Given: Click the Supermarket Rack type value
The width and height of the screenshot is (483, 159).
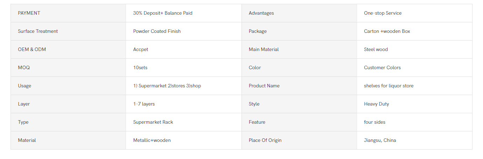Looking at the screenshot, I should pyautogui.click(x=153, y=122).
